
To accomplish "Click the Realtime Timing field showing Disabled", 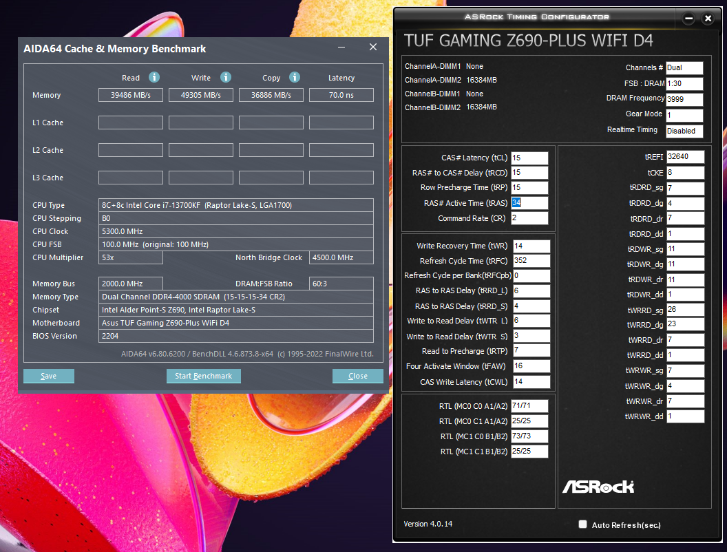I will point(684,131).
